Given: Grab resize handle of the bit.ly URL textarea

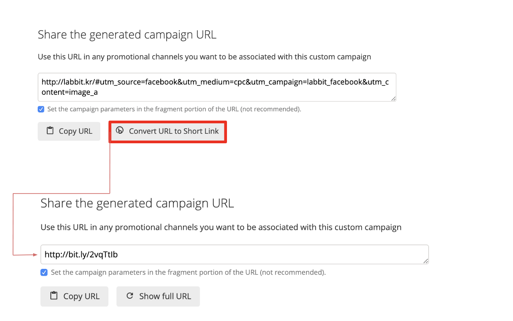Looking at the screenshot, I should [426, 261].
